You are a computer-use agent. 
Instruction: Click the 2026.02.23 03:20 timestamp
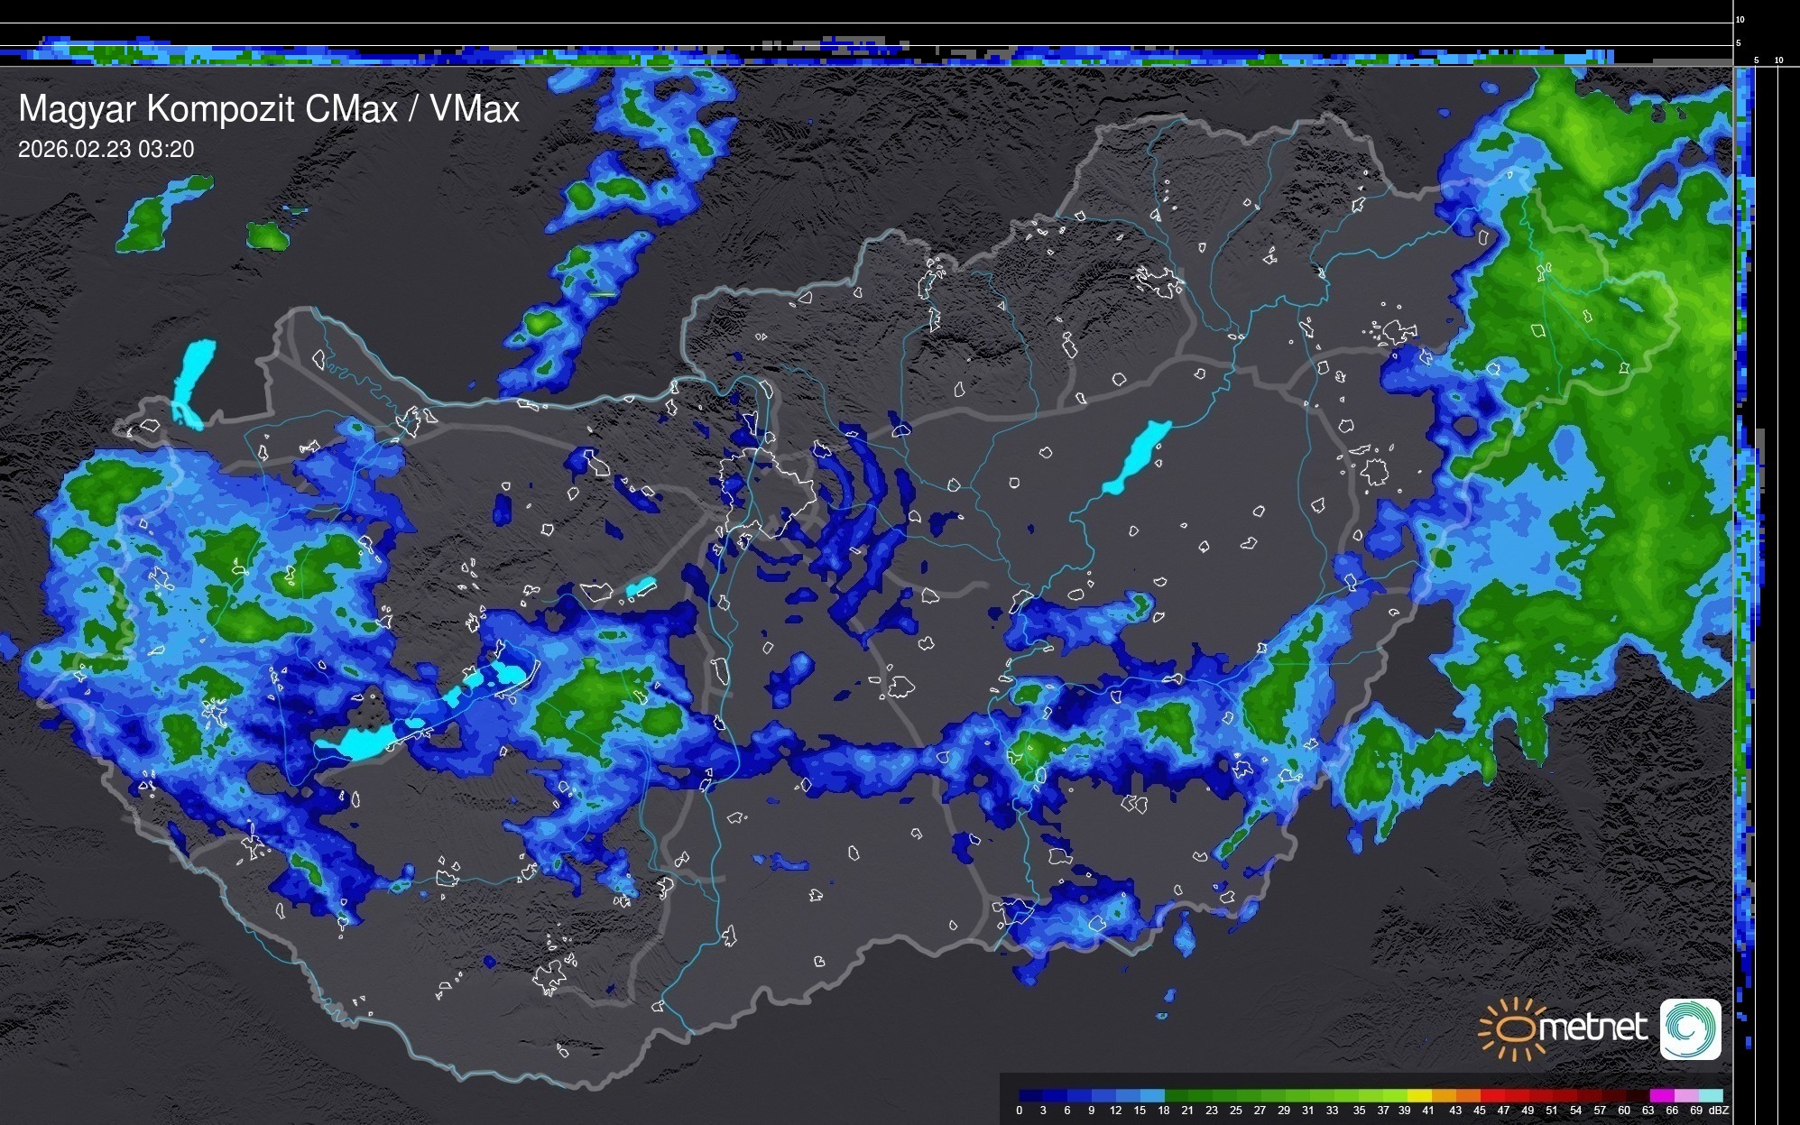tap(106, 150)
